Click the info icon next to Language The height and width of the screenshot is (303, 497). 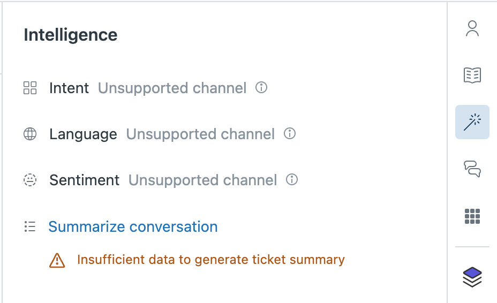290,133
